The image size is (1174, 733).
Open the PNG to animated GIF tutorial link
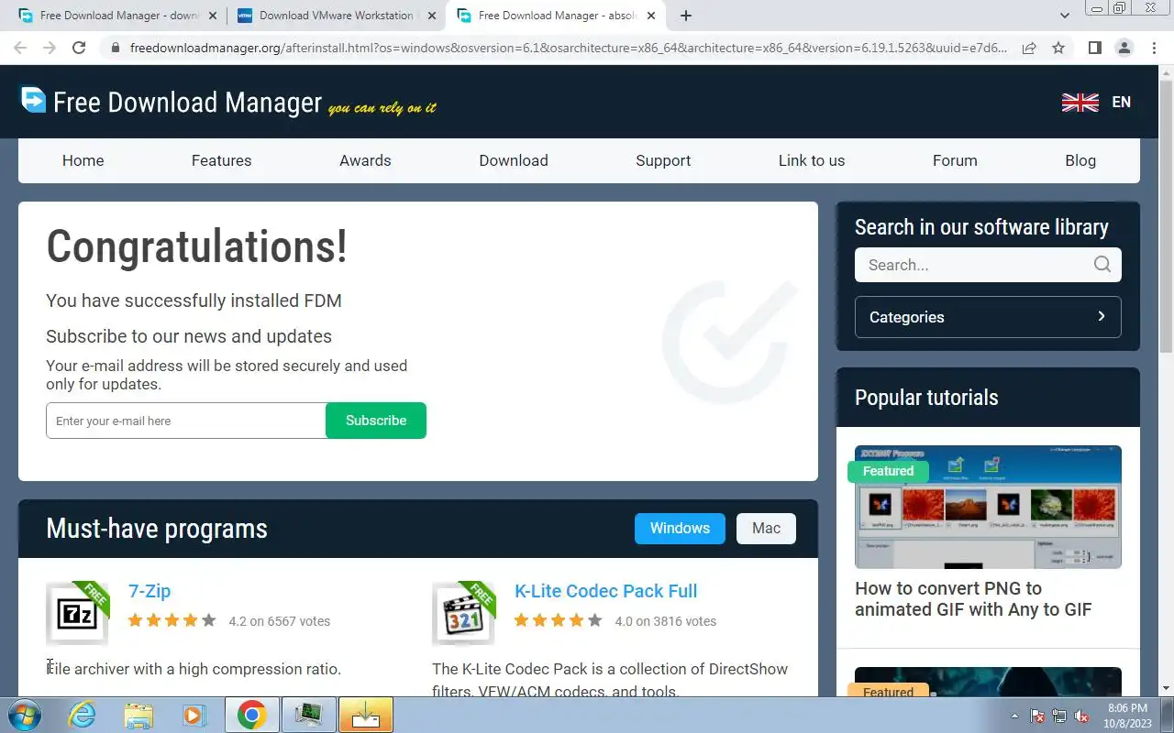[973, 599]
